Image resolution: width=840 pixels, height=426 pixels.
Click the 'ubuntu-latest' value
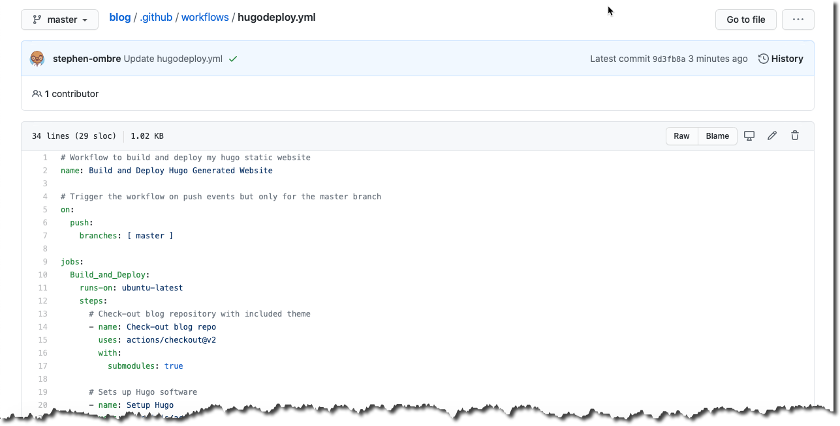click(152, 288)
